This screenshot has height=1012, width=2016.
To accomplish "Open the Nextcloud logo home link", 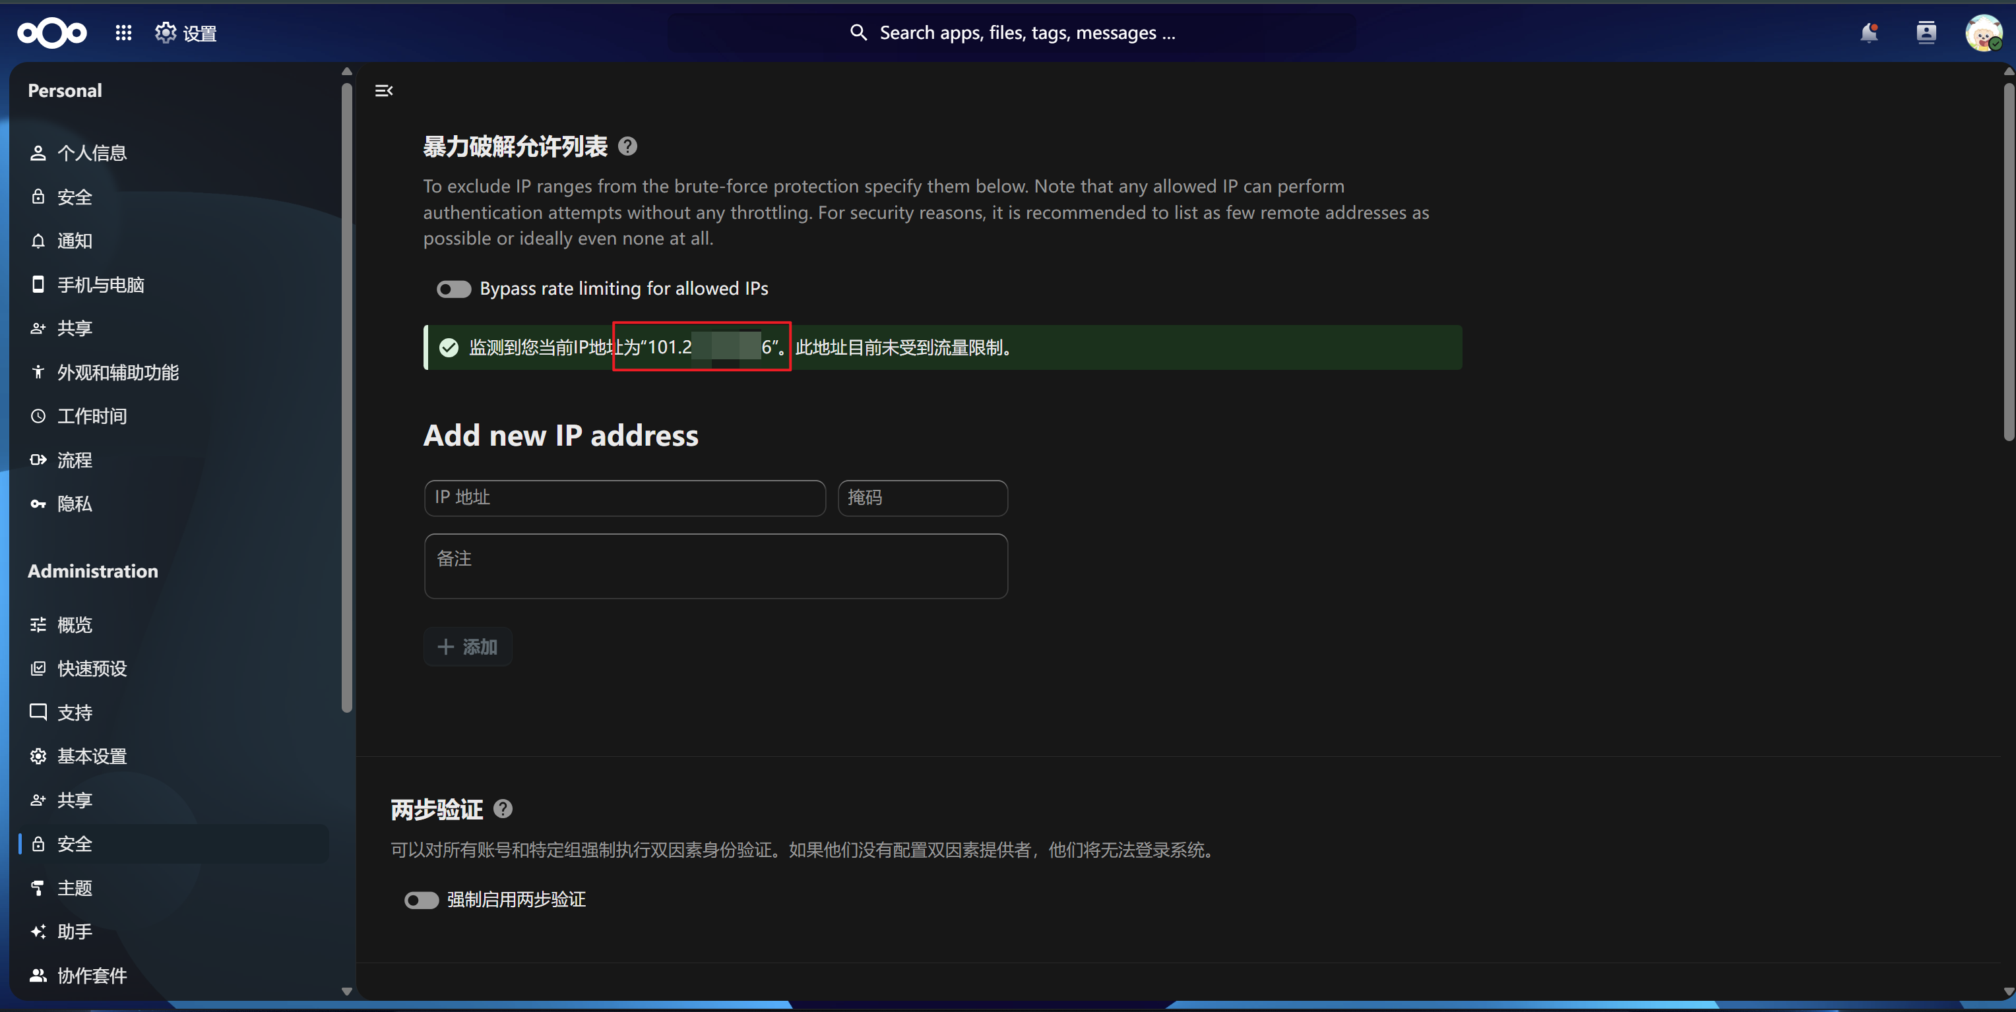I will pos(51,33).
